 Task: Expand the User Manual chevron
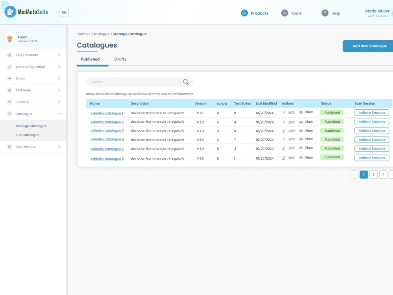[x=59, y=147]
